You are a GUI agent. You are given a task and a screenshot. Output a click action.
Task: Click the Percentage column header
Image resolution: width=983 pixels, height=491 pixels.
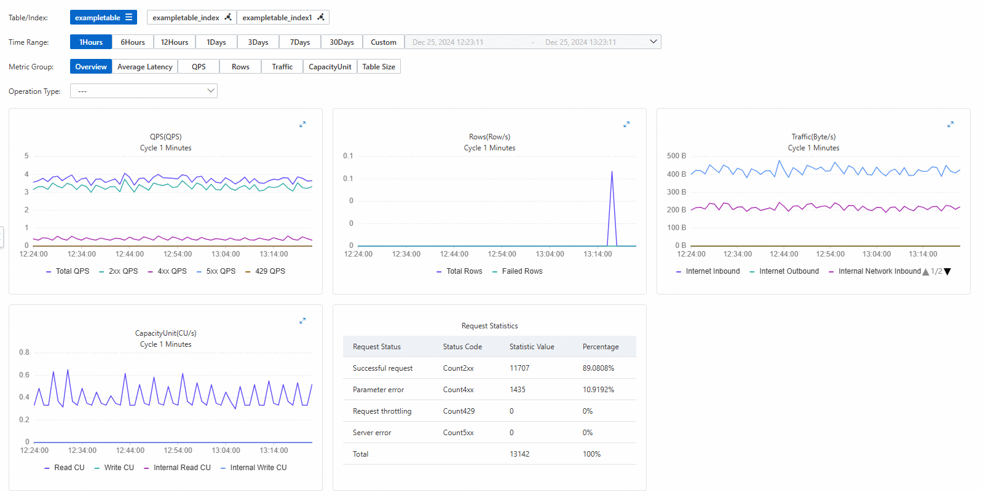pos(601,347)
